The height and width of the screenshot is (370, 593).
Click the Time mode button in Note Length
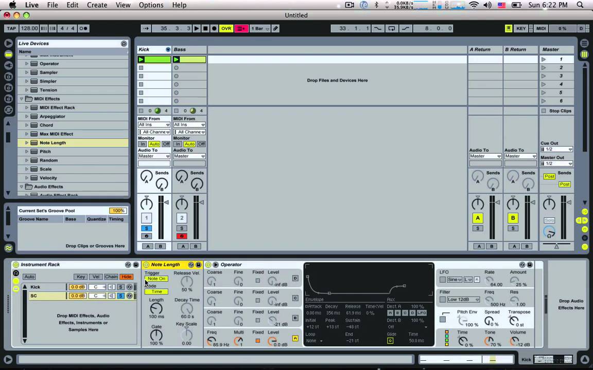tap(156, 291)
